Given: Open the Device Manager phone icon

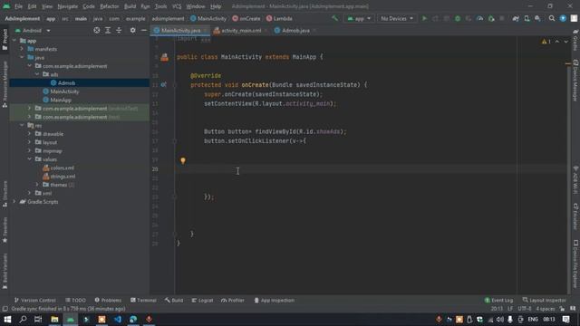Looking at the screenshot, I should click(x=527, y=18).
